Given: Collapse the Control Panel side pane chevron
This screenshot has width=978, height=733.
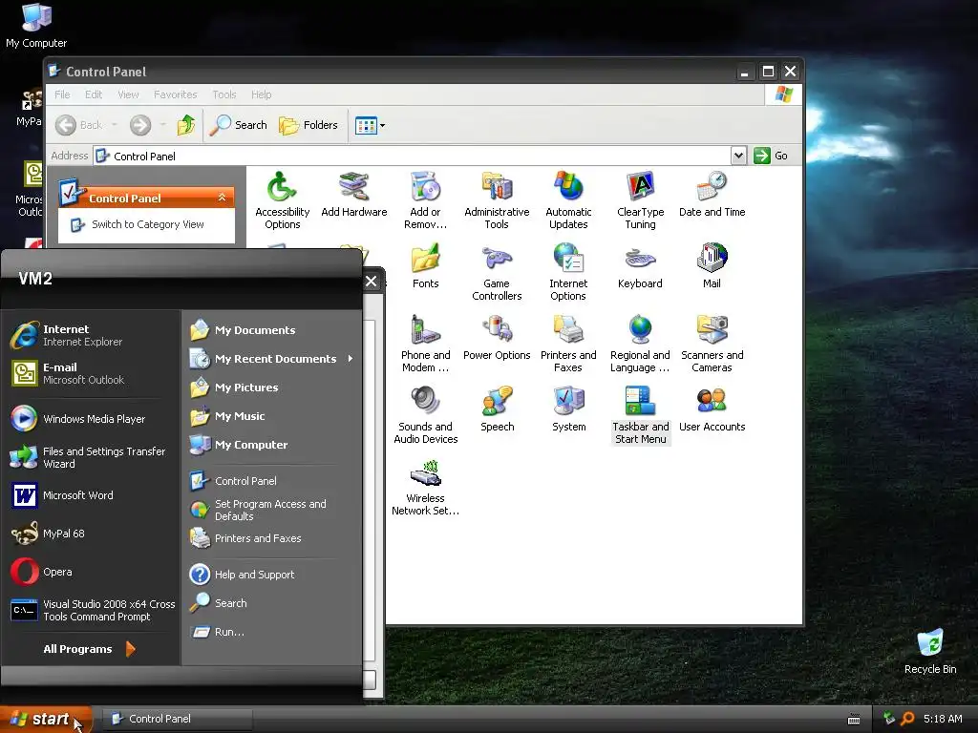Looking at the screenshot, I should tap(222, 198).
